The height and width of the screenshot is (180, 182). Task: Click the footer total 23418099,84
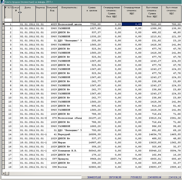152,177
